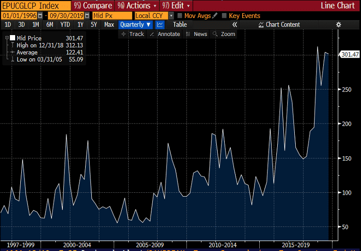This screenshot has height=251, width=361.
Task: Expand the Actions menu
Action: click(x=137, y=6)
